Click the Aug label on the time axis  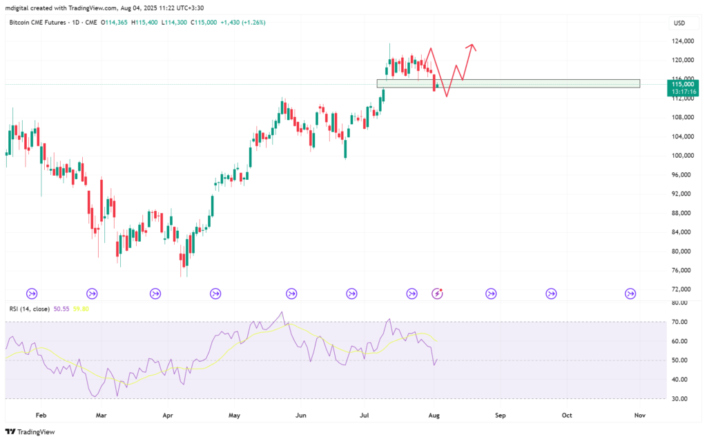(x=434, y=416)
